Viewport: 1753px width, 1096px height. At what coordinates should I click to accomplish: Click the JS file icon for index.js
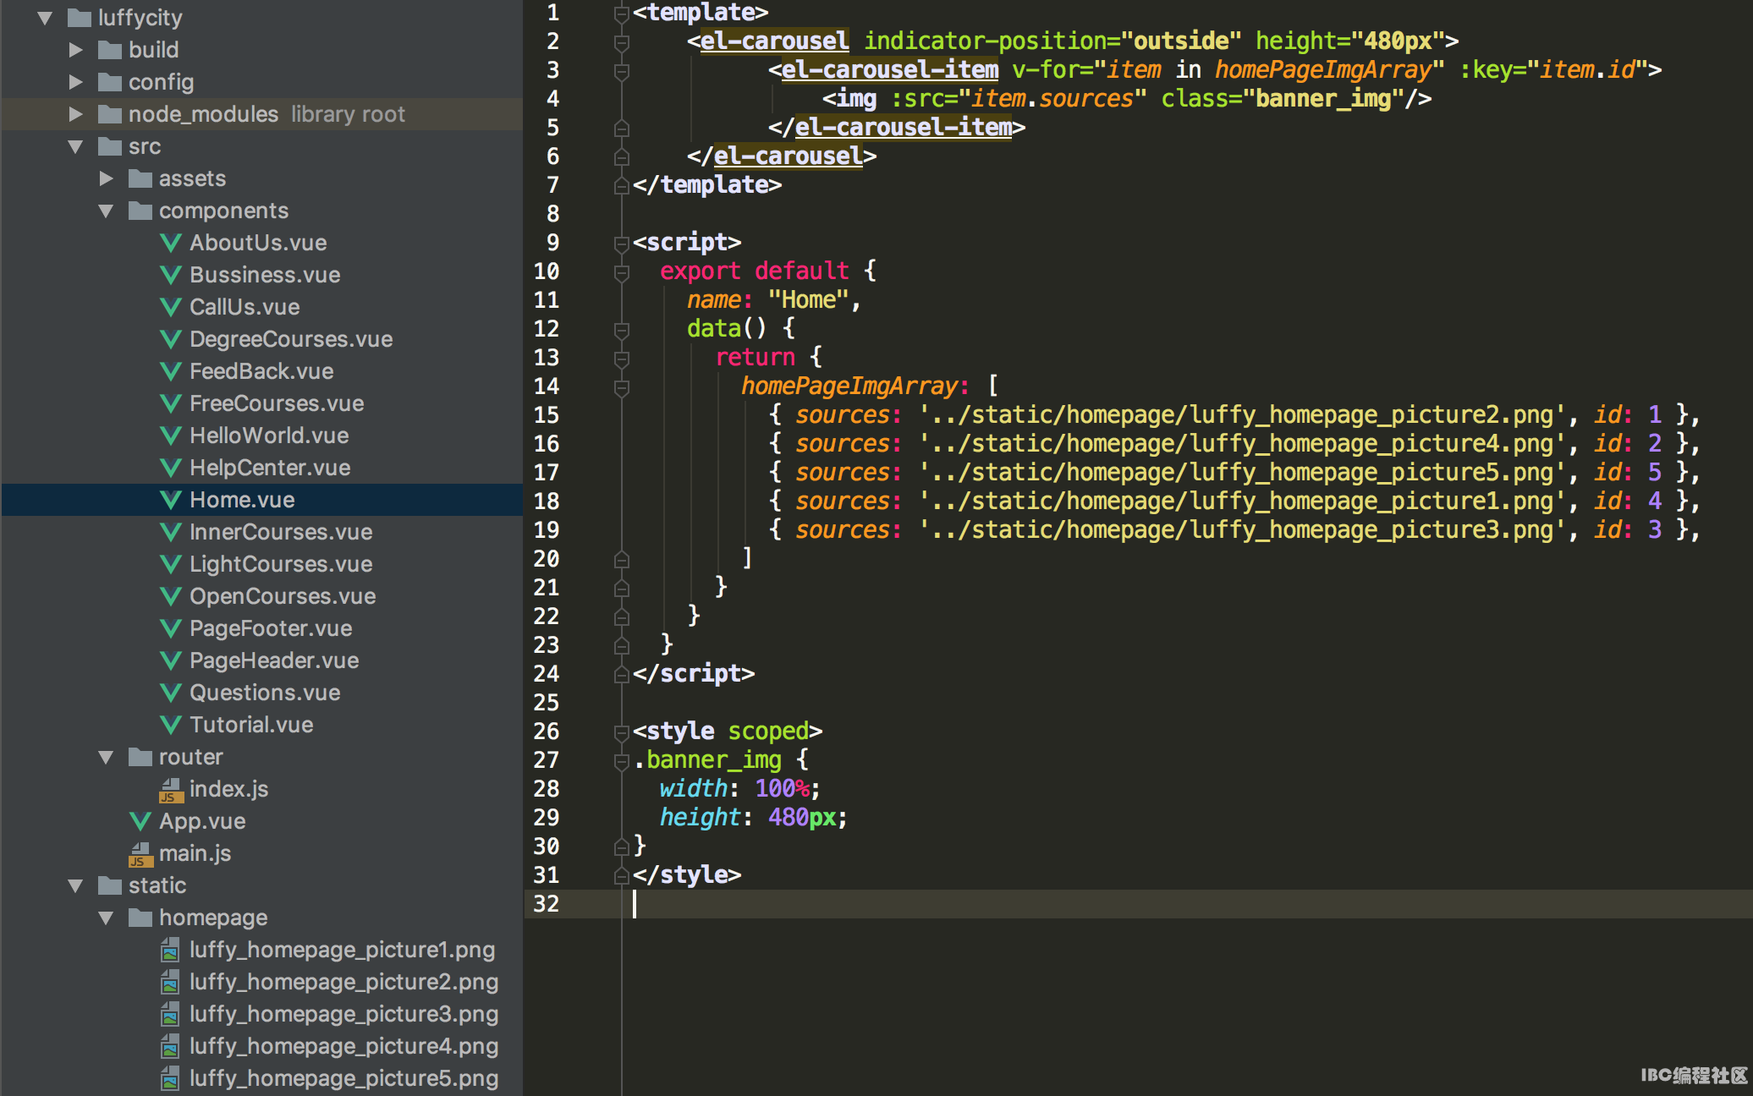point(171,790)
